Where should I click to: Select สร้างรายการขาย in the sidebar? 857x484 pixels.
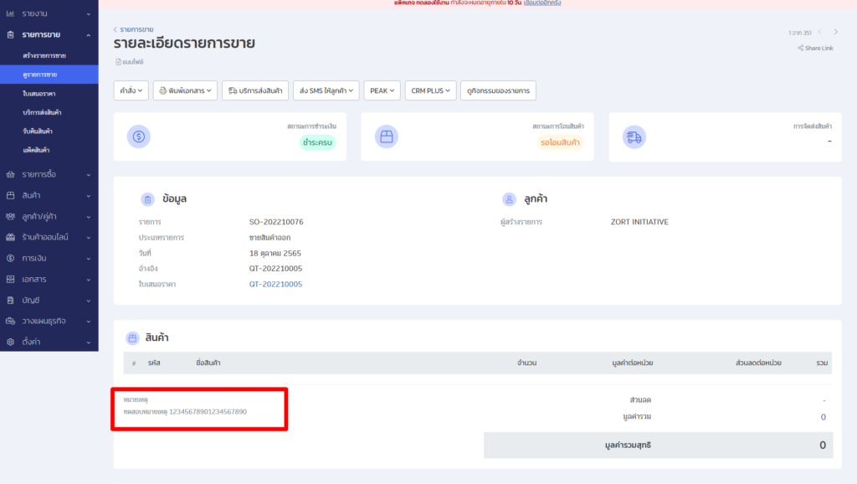[x=44, y=55]
